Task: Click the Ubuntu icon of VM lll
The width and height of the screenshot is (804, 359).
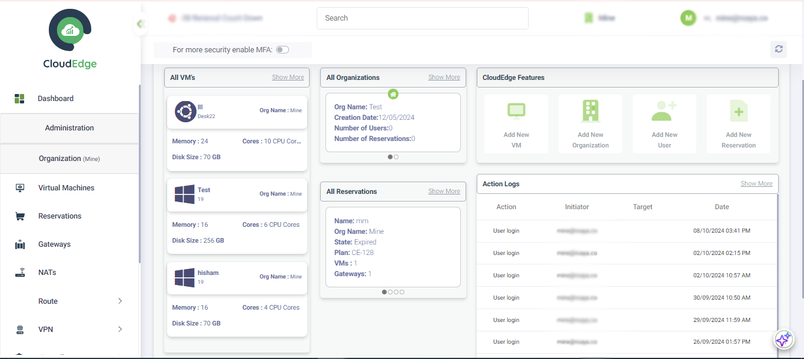Action: pos(185,112)
